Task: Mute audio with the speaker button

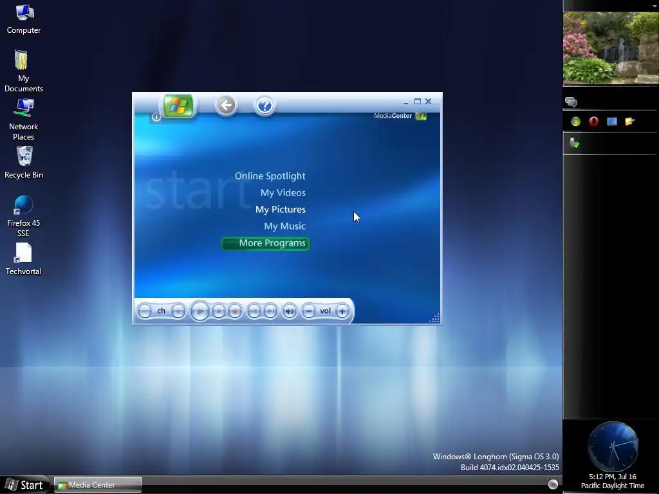Action: click(289, 311)
